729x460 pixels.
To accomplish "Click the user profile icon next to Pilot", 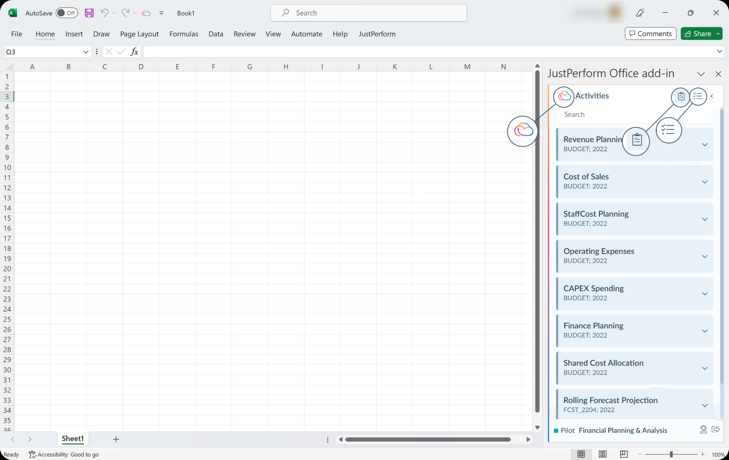I will [x=703, y=430].
